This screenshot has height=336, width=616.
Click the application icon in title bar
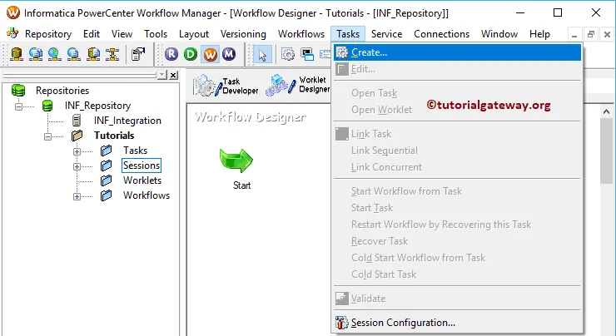13,12
